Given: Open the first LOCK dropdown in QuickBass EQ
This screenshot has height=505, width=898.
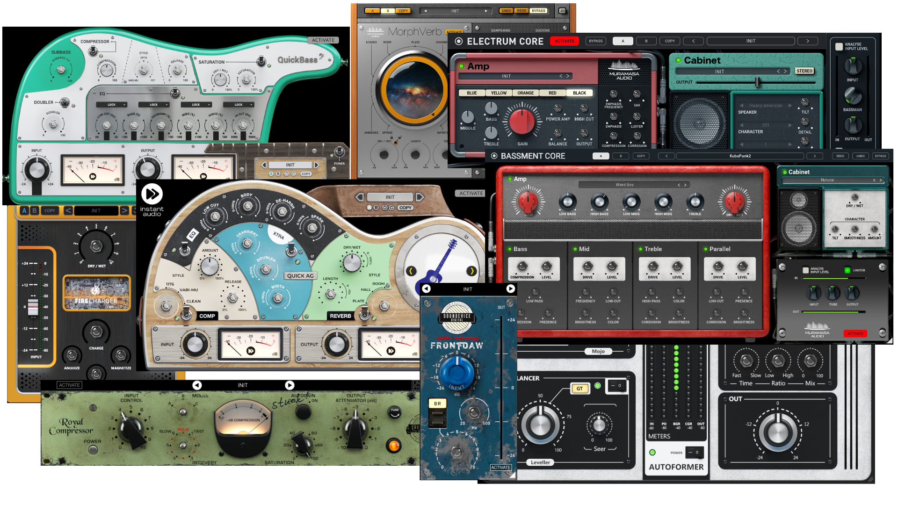Looking at the screenshot, I should click(x=112, y=105).
